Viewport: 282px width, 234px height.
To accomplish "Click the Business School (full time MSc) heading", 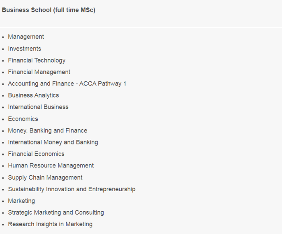I will pos(49,10).
